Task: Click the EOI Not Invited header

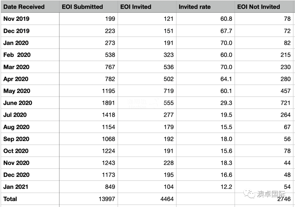Action: tap(258, 7)
